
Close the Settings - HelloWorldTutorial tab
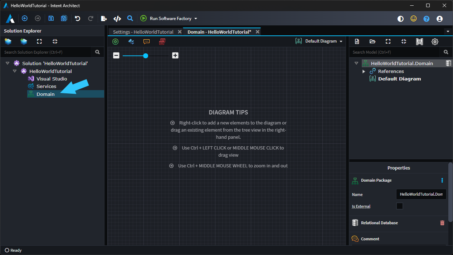tap(180, 32)
